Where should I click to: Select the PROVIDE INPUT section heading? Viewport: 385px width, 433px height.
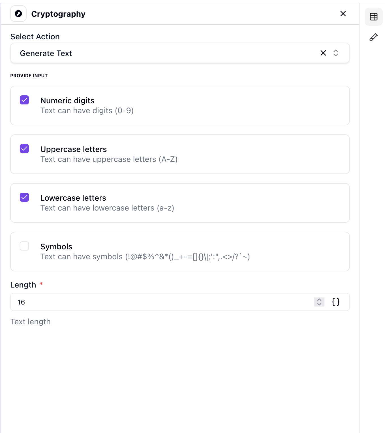29,76
